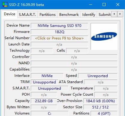Click the SSD-Z app icon in title bar

[x=5, y=4]
